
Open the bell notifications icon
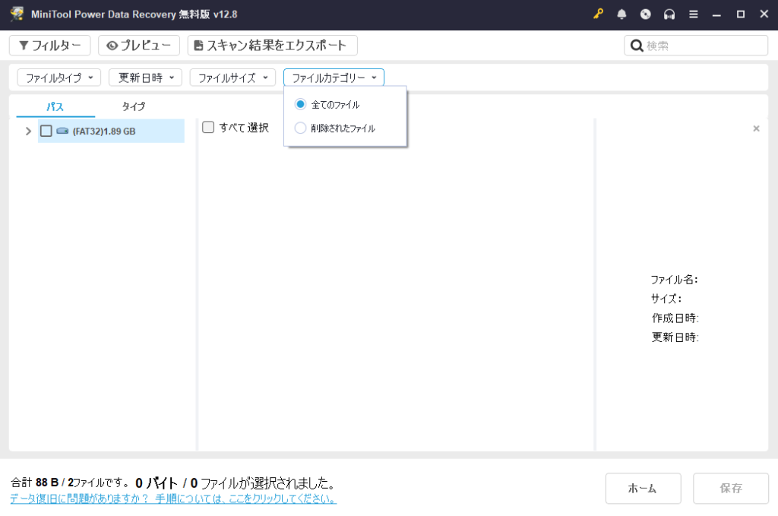pos(622,14)
